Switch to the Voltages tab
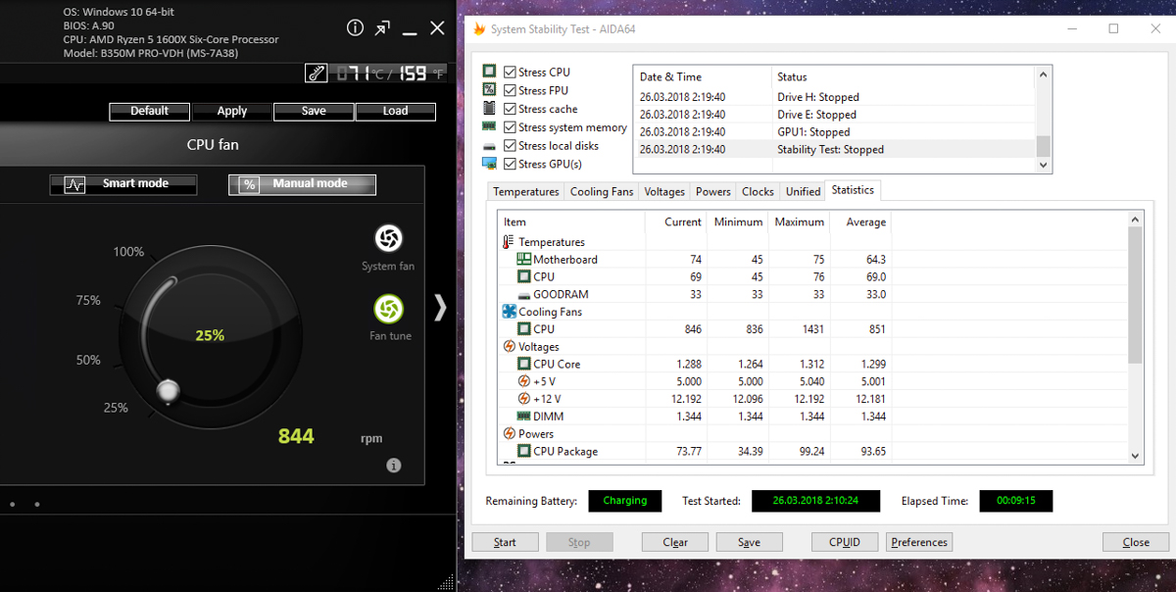Viewport: 1176px width, 592px height. tap(664, 192)
